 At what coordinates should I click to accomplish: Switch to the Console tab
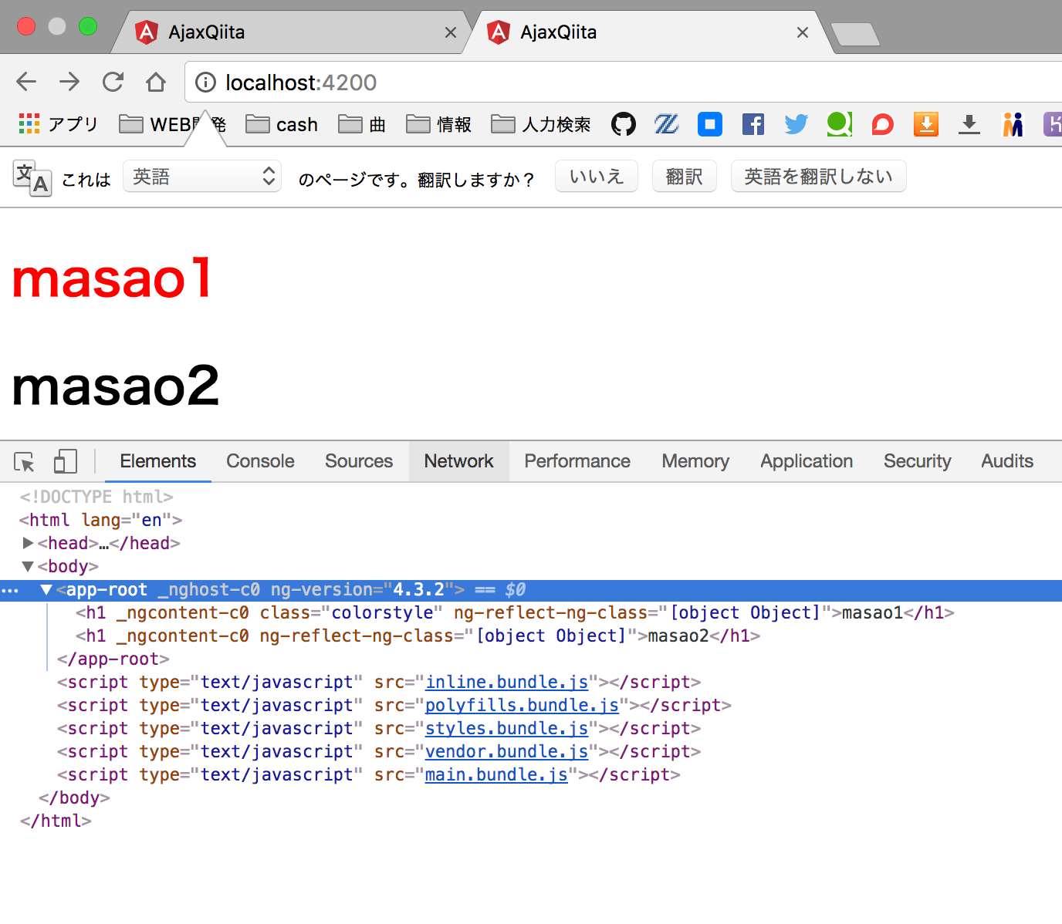[x=259, y=460]
